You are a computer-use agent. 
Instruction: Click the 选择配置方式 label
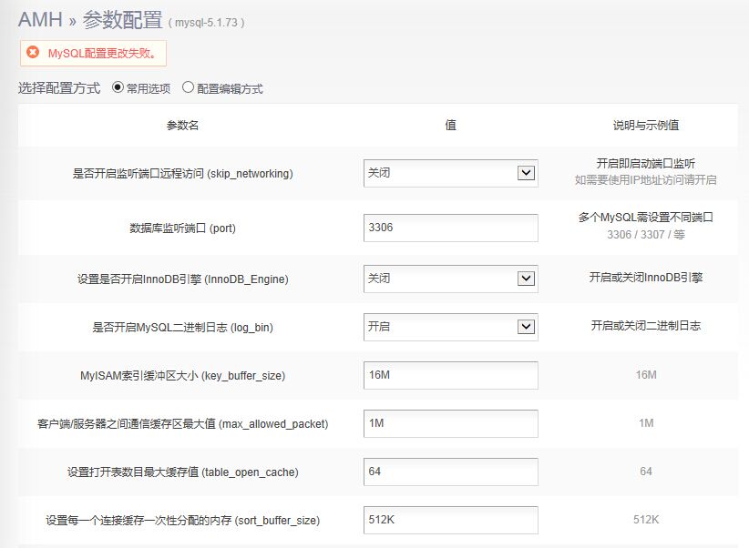pos(59,88)
